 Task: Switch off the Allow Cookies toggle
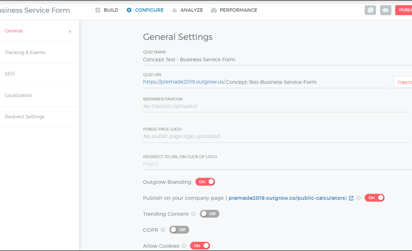(200, 246)
